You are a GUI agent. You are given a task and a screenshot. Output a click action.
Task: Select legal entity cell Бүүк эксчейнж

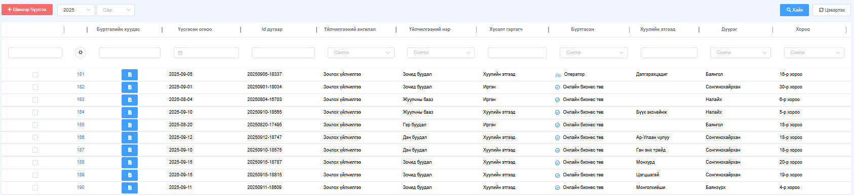(x=651, y=112)
